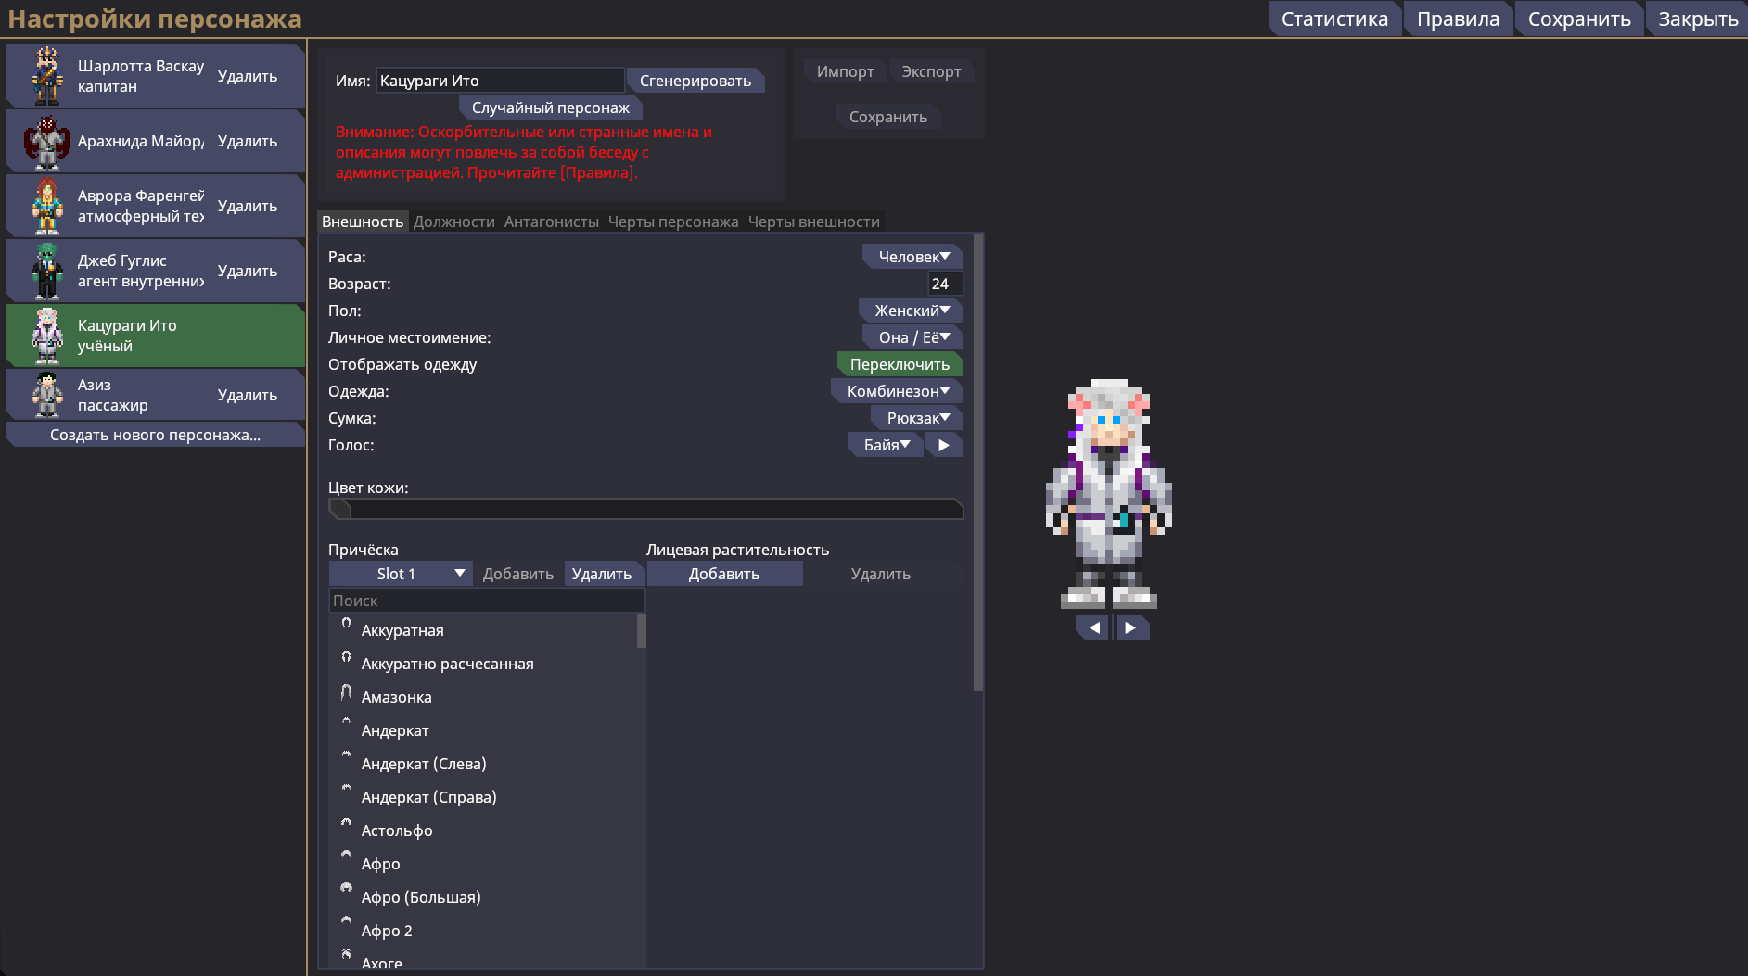The image size is (1748, 976).
Task: Rotate character preview left
Action: [1093, 627]
